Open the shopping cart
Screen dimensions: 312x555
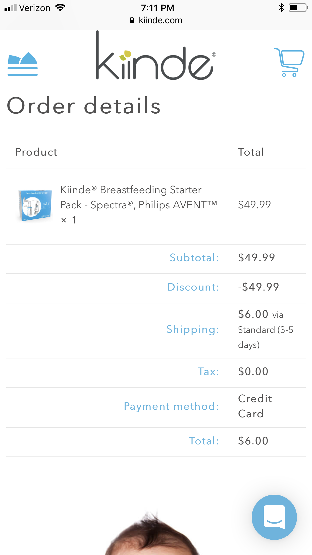point(289,62)
